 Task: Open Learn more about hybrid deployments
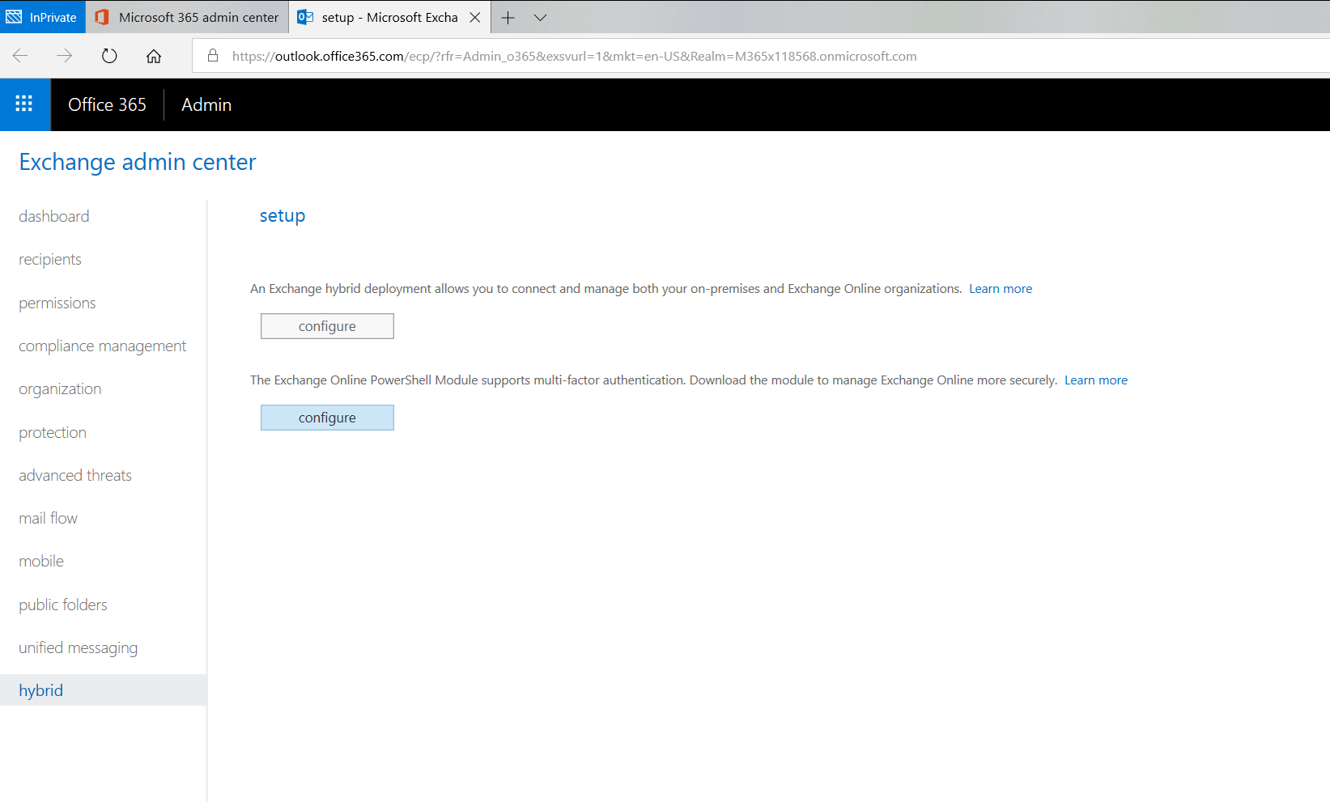(1000, 288)
